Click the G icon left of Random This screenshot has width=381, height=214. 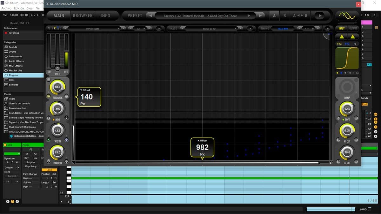(x=49, y=161)
